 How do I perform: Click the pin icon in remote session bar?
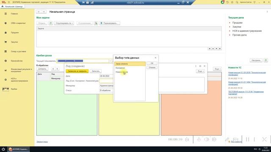83,2
